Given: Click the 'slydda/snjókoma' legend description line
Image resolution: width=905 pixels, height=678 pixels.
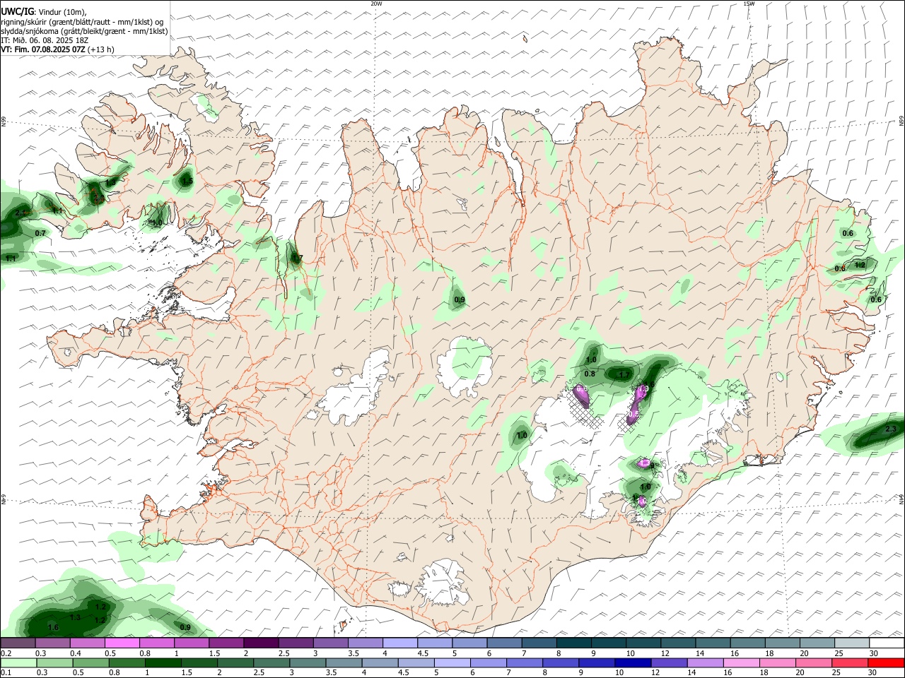Looking at the screenshot, I should 85,31.
